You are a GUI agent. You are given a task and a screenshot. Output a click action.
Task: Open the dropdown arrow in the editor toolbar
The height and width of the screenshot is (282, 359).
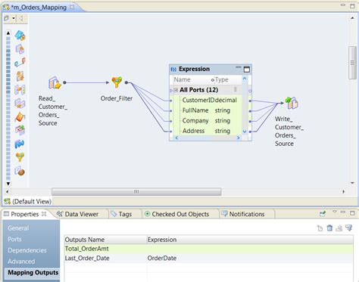(x=14, y=18)
